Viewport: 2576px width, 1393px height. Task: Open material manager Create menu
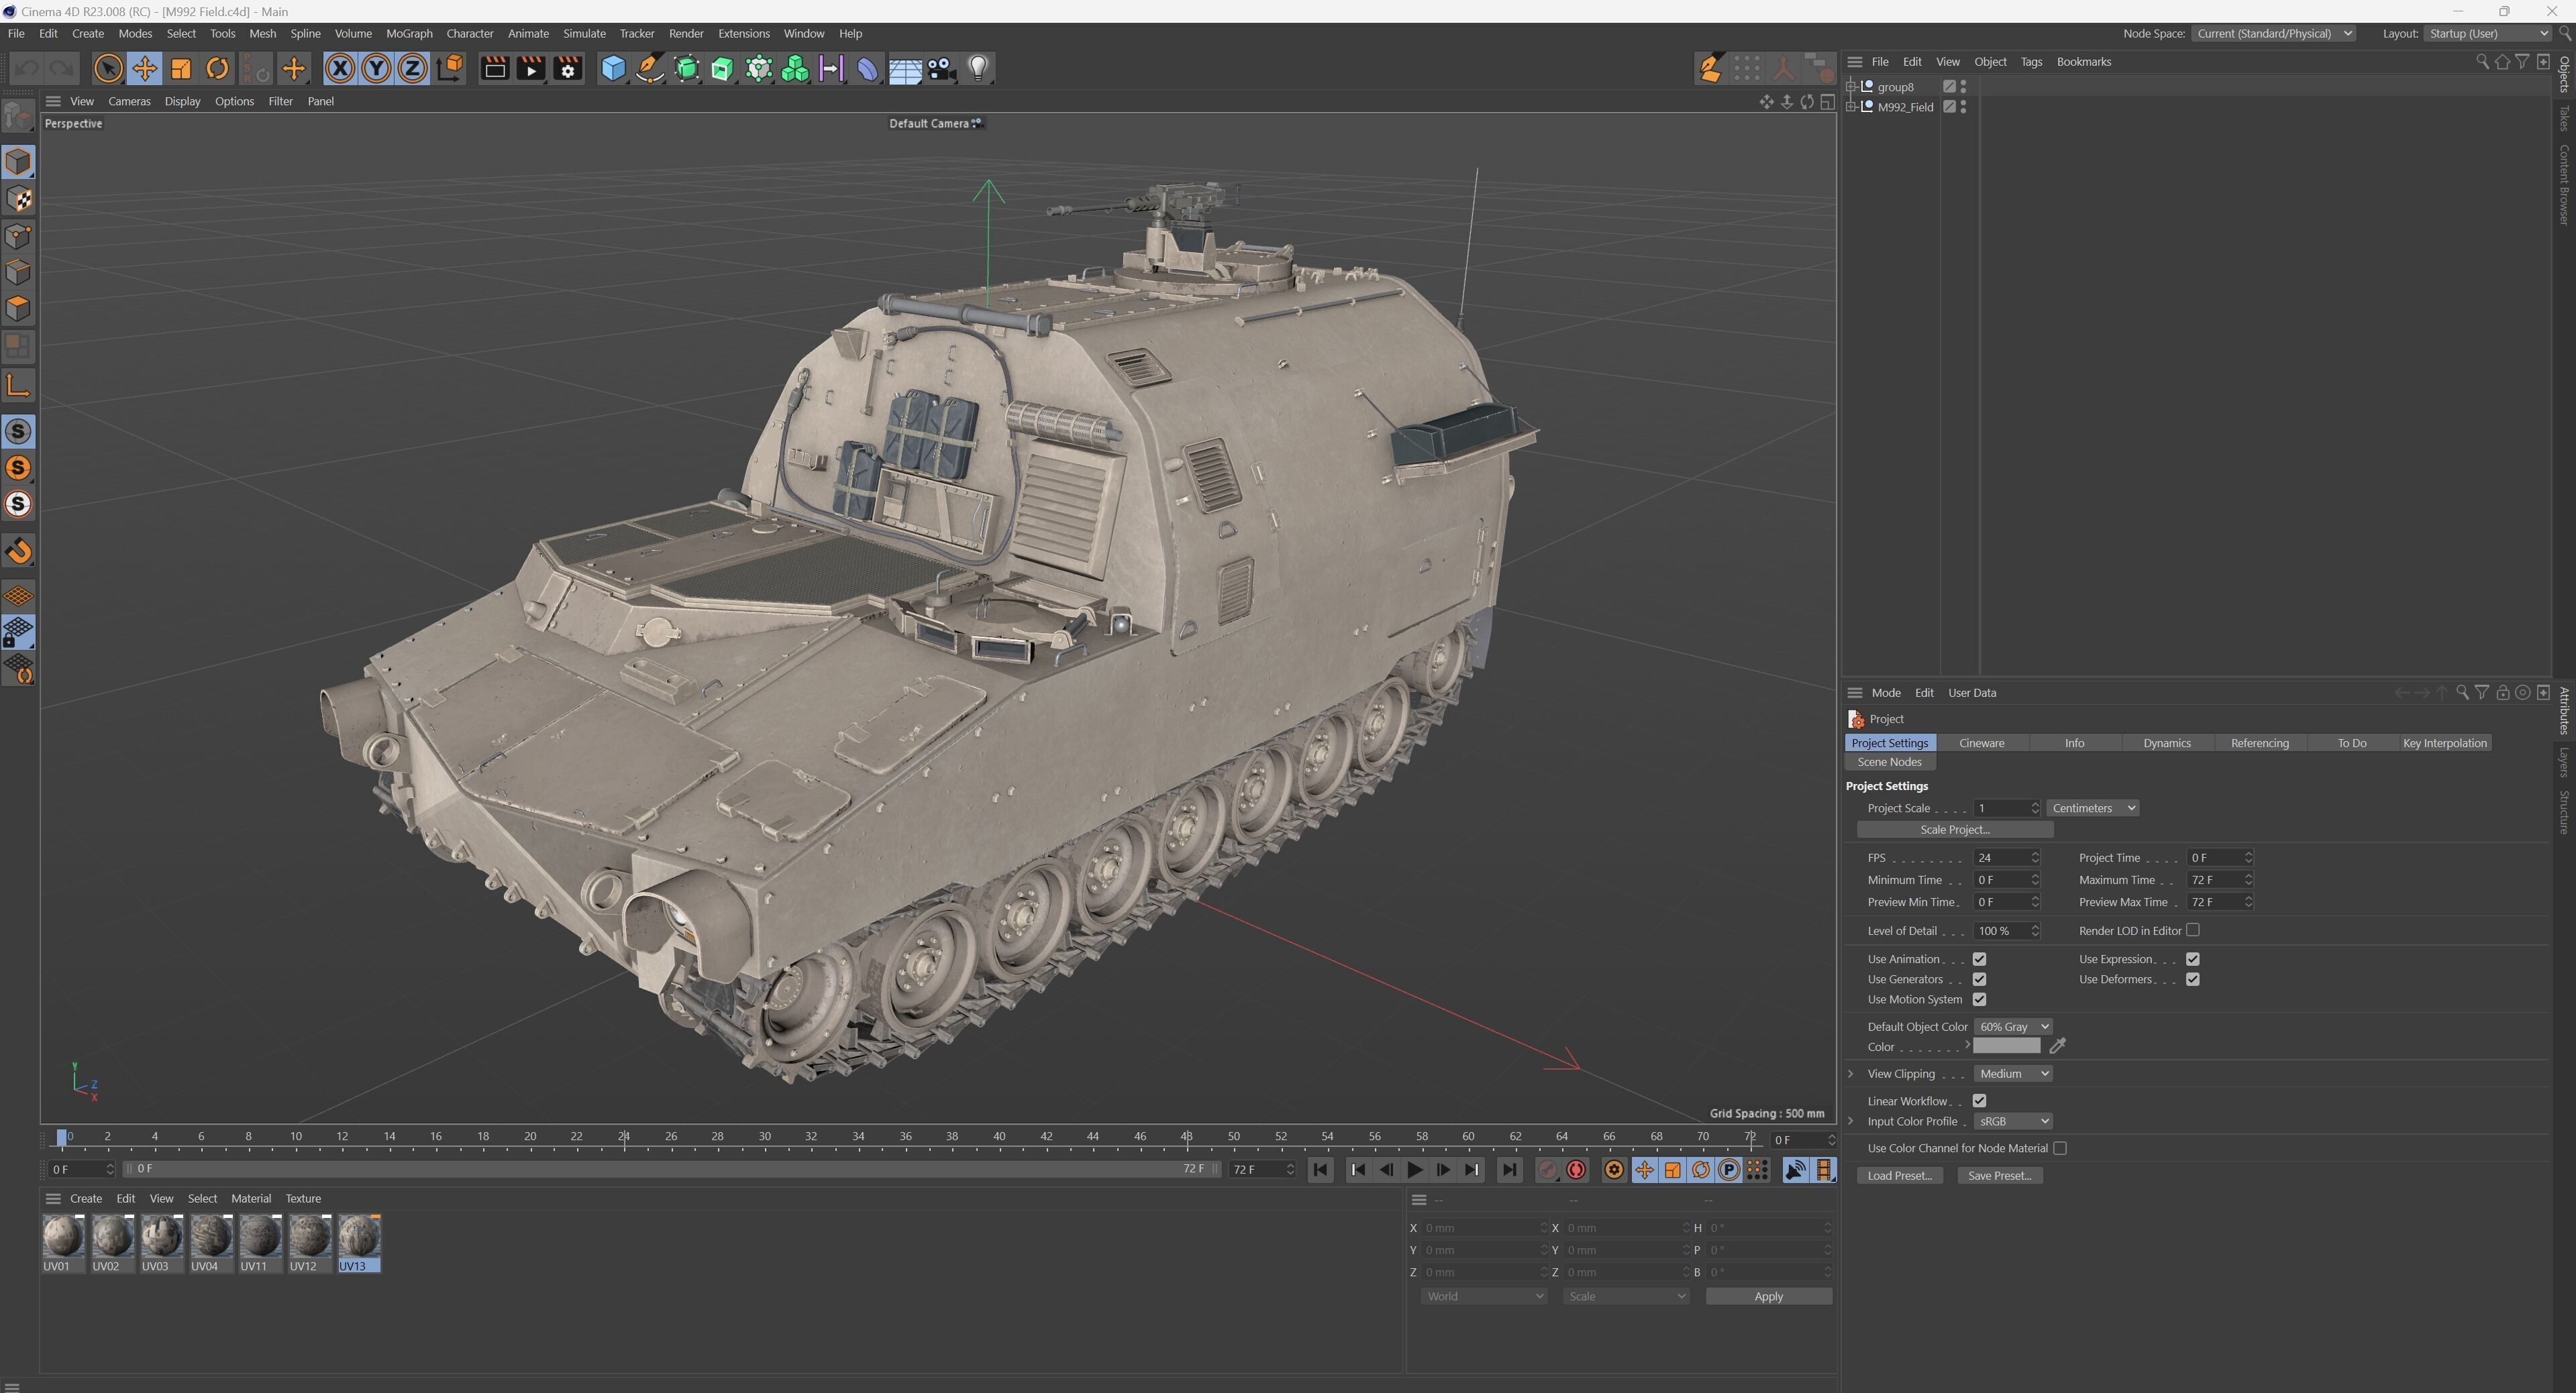86,1199
